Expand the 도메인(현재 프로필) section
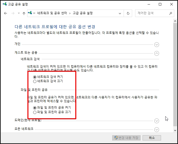The image size is (178, 144). coord(157,121)
